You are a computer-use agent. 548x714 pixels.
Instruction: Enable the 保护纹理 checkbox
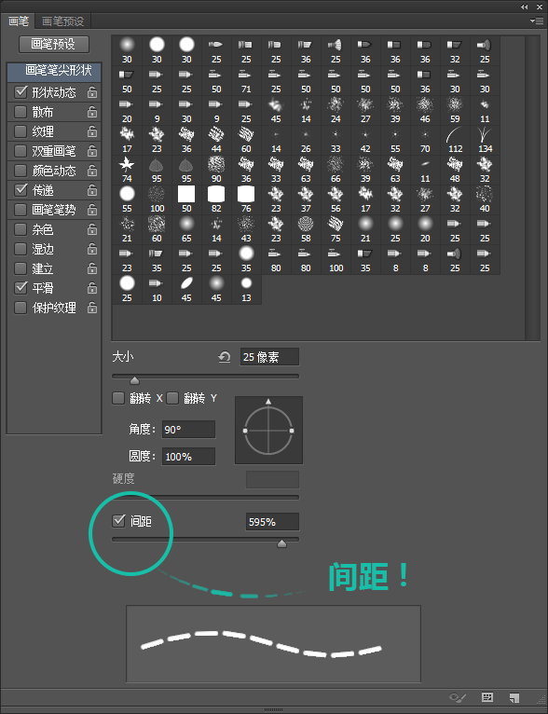point(21,308)
